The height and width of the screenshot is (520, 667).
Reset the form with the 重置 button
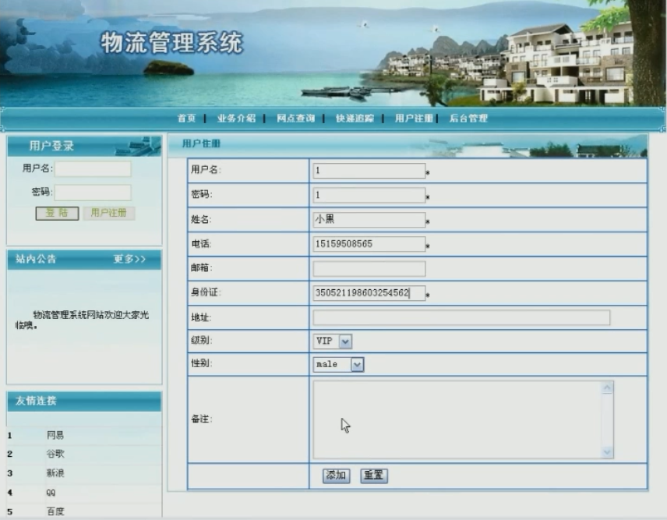(x=374, y=476)
